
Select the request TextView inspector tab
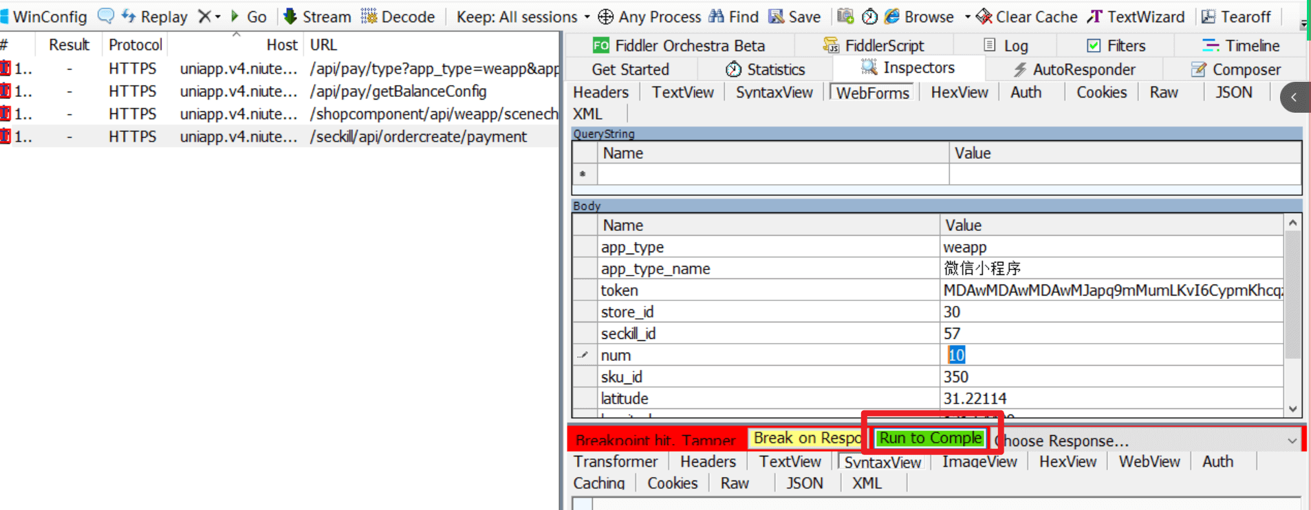[683, 92]
